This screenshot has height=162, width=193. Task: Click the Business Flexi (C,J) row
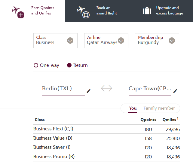coord(107,129)
